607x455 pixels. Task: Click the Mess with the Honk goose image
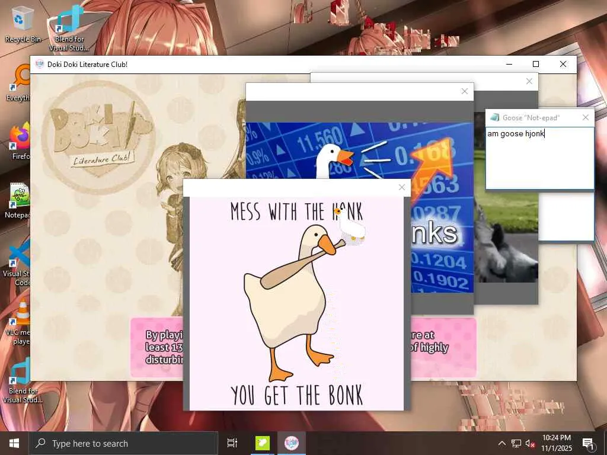pyautogui.click(x=296, y=304)
